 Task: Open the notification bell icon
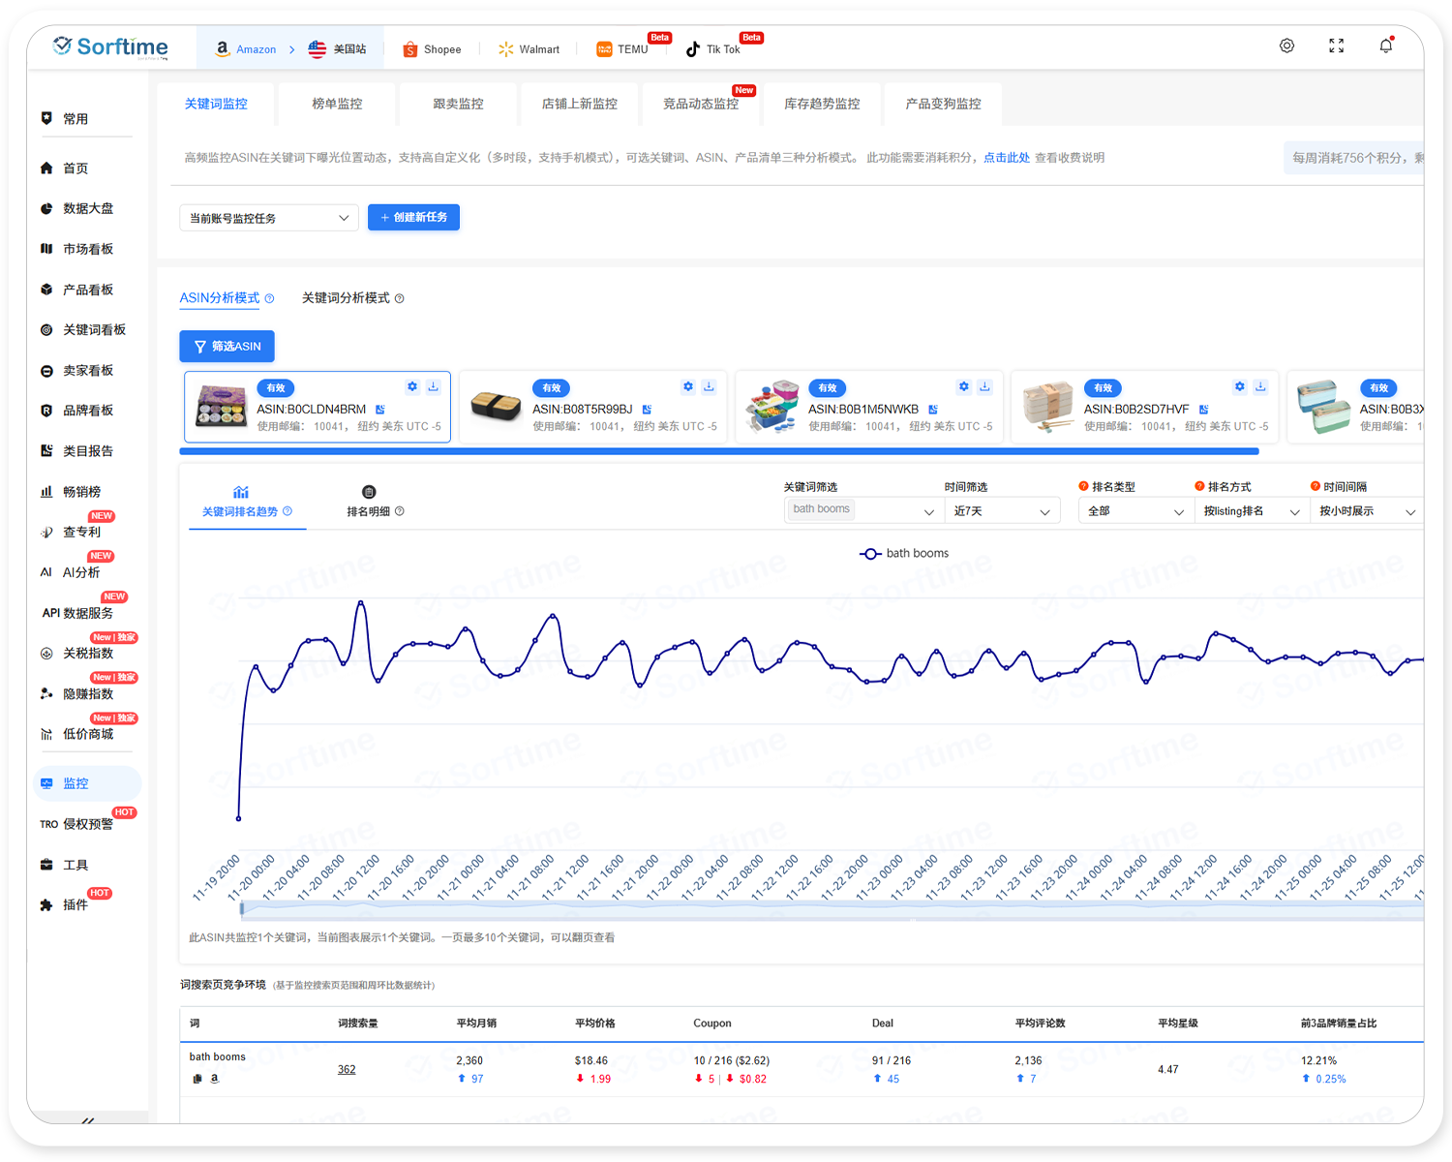tap(1385, 46)
